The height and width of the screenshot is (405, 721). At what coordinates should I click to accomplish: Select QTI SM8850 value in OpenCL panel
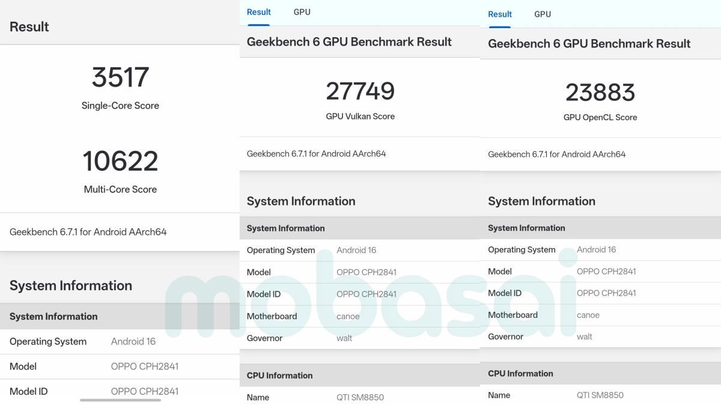(600, 395)
